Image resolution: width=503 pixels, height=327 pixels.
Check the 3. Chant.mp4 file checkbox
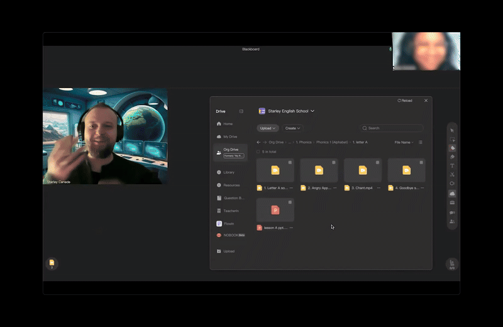pyautogui.click(x=378, y=162)
